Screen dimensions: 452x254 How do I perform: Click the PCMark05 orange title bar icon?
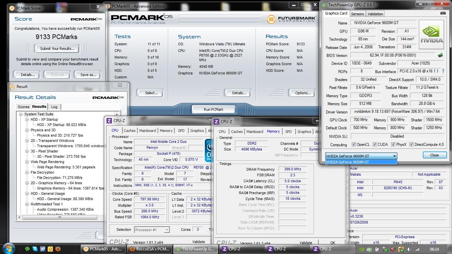click(108, 6)
